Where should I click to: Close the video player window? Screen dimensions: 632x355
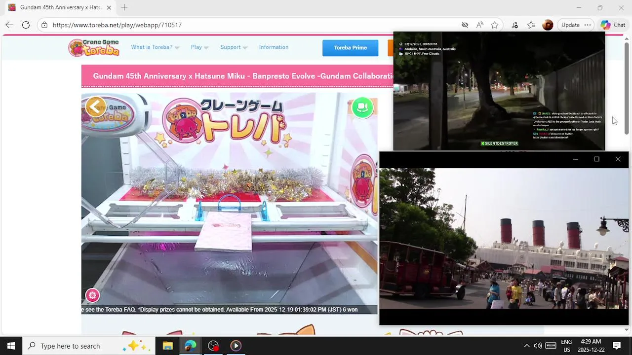pos(618,159)
